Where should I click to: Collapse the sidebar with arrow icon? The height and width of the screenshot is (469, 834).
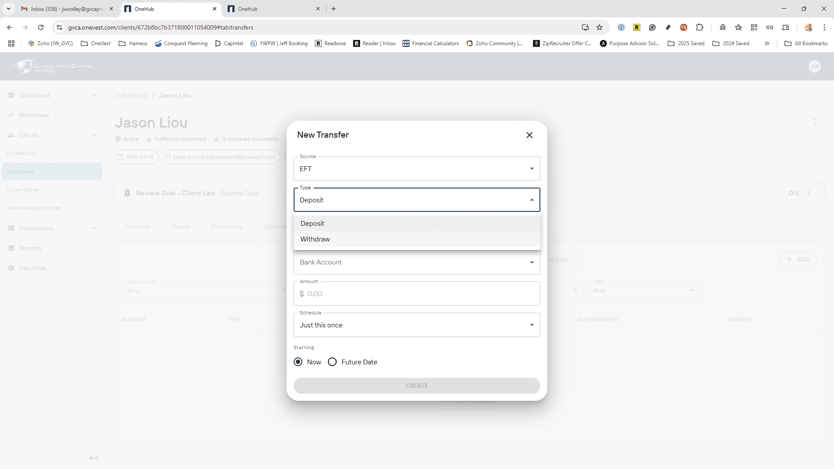click(x=93, y=458)
